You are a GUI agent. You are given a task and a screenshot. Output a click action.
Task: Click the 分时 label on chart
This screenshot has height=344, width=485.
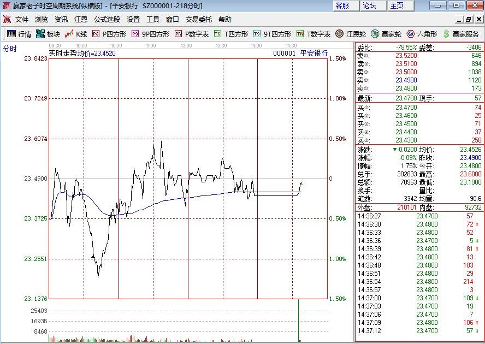click(x=10, y=49)
